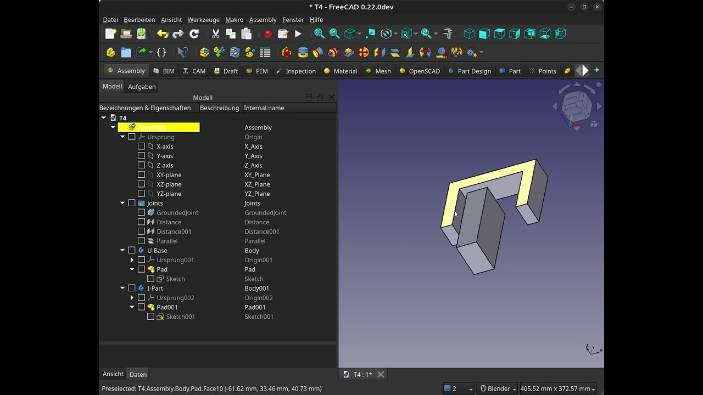703x395 pixels.
Task: Create revolute joint icon
Action: 317,53
